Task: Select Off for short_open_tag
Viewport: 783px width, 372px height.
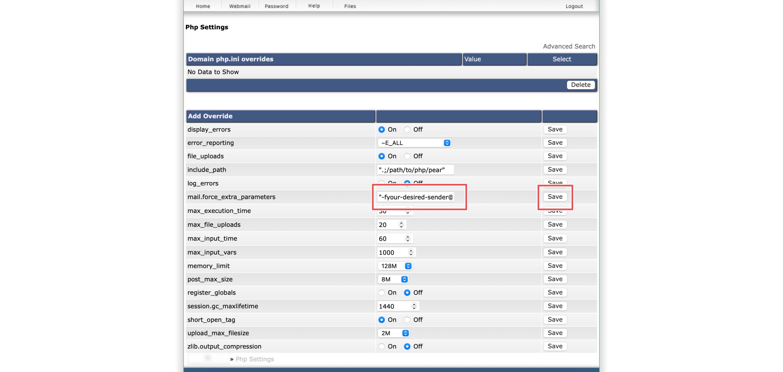Action: coord(407,320)
